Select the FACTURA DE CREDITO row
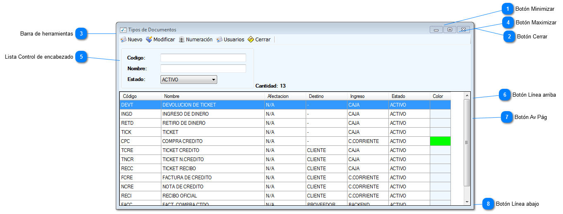The height and width of the screenshot is (214, 563). [285, 178]
